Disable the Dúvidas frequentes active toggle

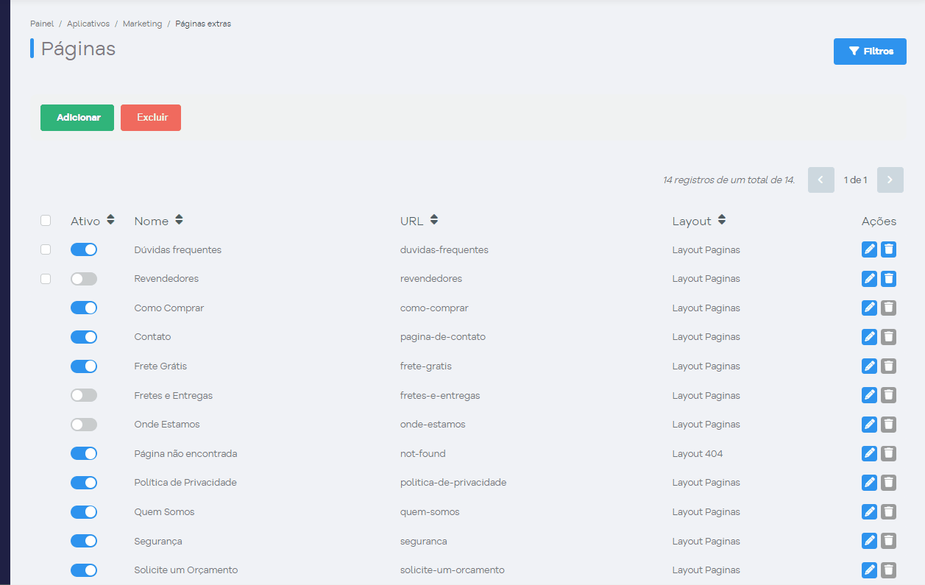(x=84, y=249)
